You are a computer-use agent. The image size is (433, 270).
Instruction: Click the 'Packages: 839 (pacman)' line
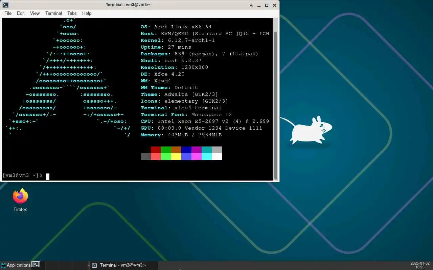click(200, 54)
